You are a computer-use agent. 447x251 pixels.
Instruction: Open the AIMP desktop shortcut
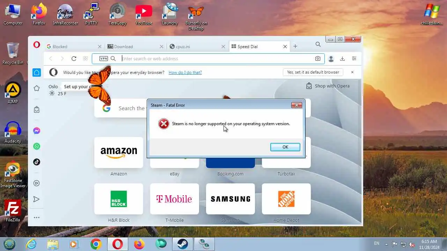click(x=13, y=93)
